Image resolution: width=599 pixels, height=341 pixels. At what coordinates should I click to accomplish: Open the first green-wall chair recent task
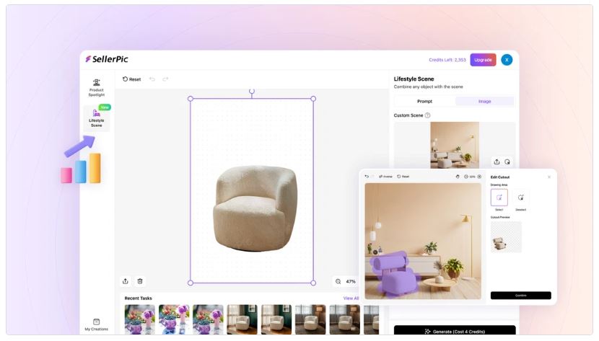(242, 319)
